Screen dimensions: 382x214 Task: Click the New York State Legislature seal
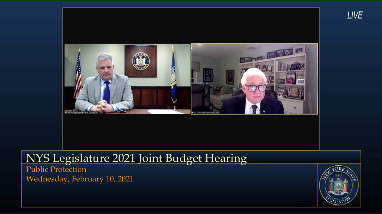[339, 185]
